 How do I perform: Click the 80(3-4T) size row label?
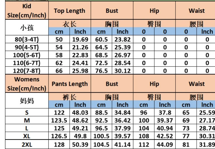point(27,39)
